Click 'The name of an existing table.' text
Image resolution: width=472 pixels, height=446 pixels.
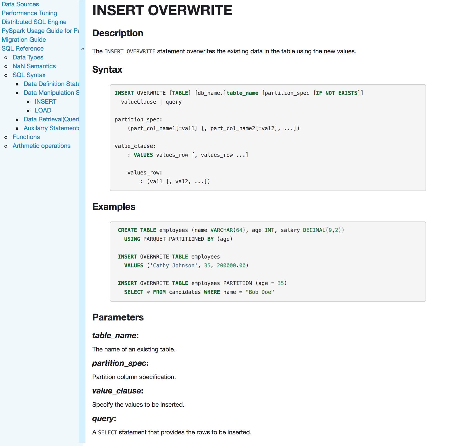(x=134, y=349)
